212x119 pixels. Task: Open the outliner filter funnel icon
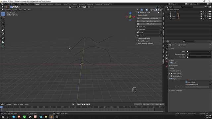tap(206, 7)
